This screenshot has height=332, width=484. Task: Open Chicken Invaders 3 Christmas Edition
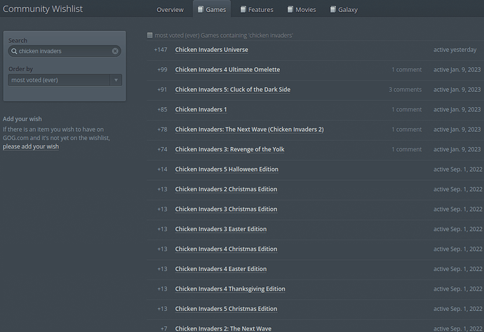tap(226, 209)
